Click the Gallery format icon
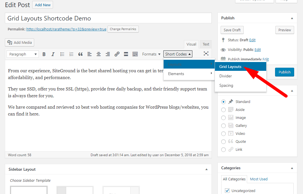This screenshot has height=194, width=303. (x=231, y=125)
